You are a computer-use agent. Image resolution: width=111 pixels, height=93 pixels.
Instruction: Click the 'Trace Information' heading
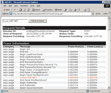click(x=16, y=43)
